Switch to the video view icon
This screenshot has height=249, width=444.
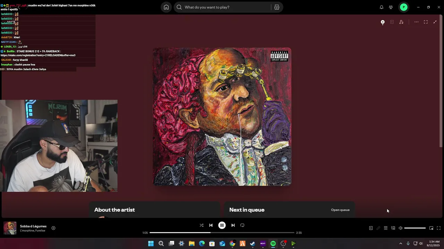click(x=392, y=22)
